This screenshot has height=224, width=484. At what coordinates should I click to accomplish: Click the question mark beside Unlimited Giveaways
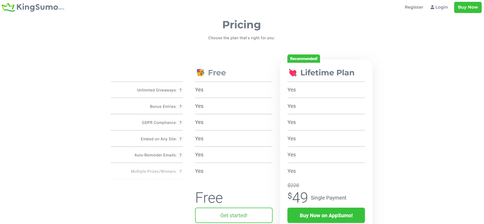tap(181, 90)
